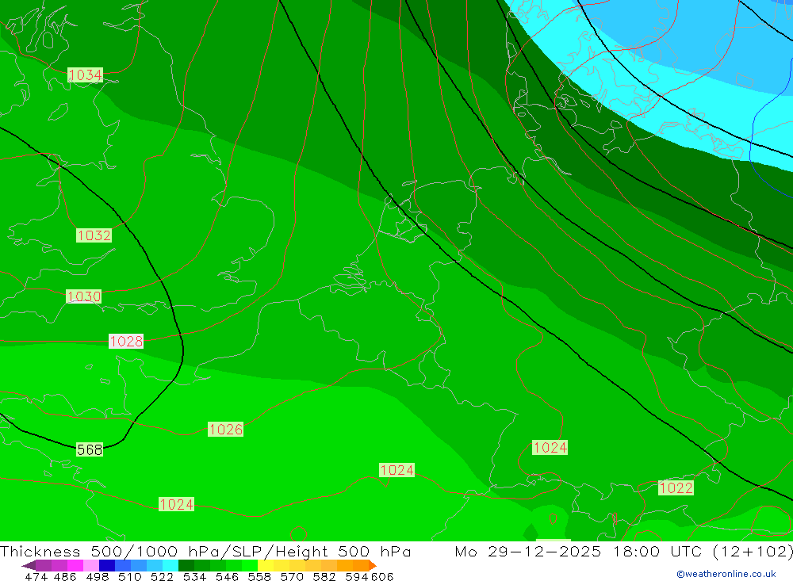
Task: Click the darkest green legend swatch
Action: pyautogui.click(x=186, y=565)
